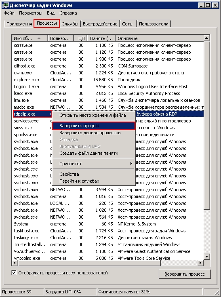Maximize the Task Manager window
This screenshot has width=221, height=297.
click(x=208, y=5)
